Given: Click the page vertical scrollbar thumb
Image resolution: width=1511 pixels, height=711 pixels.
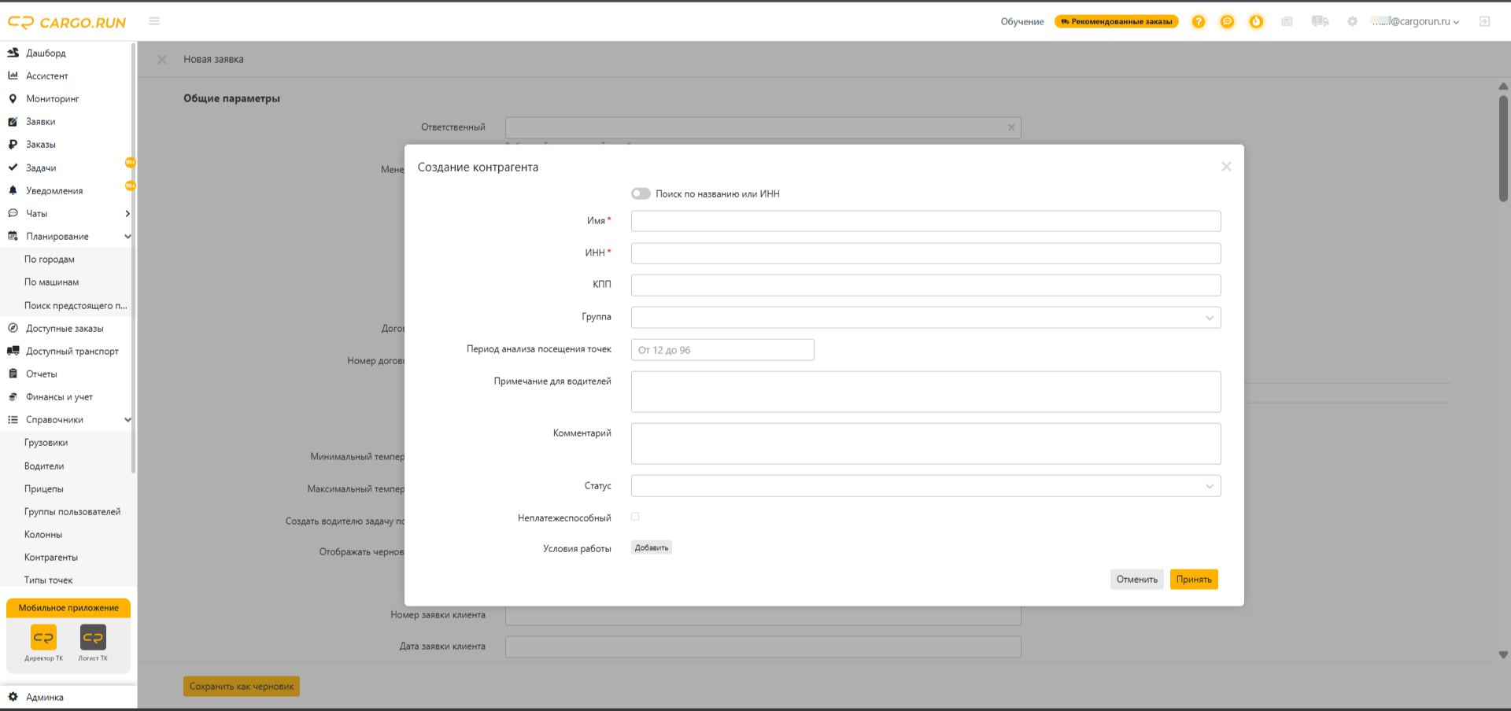Looking at the screenshot, I should pos(1503,149).
